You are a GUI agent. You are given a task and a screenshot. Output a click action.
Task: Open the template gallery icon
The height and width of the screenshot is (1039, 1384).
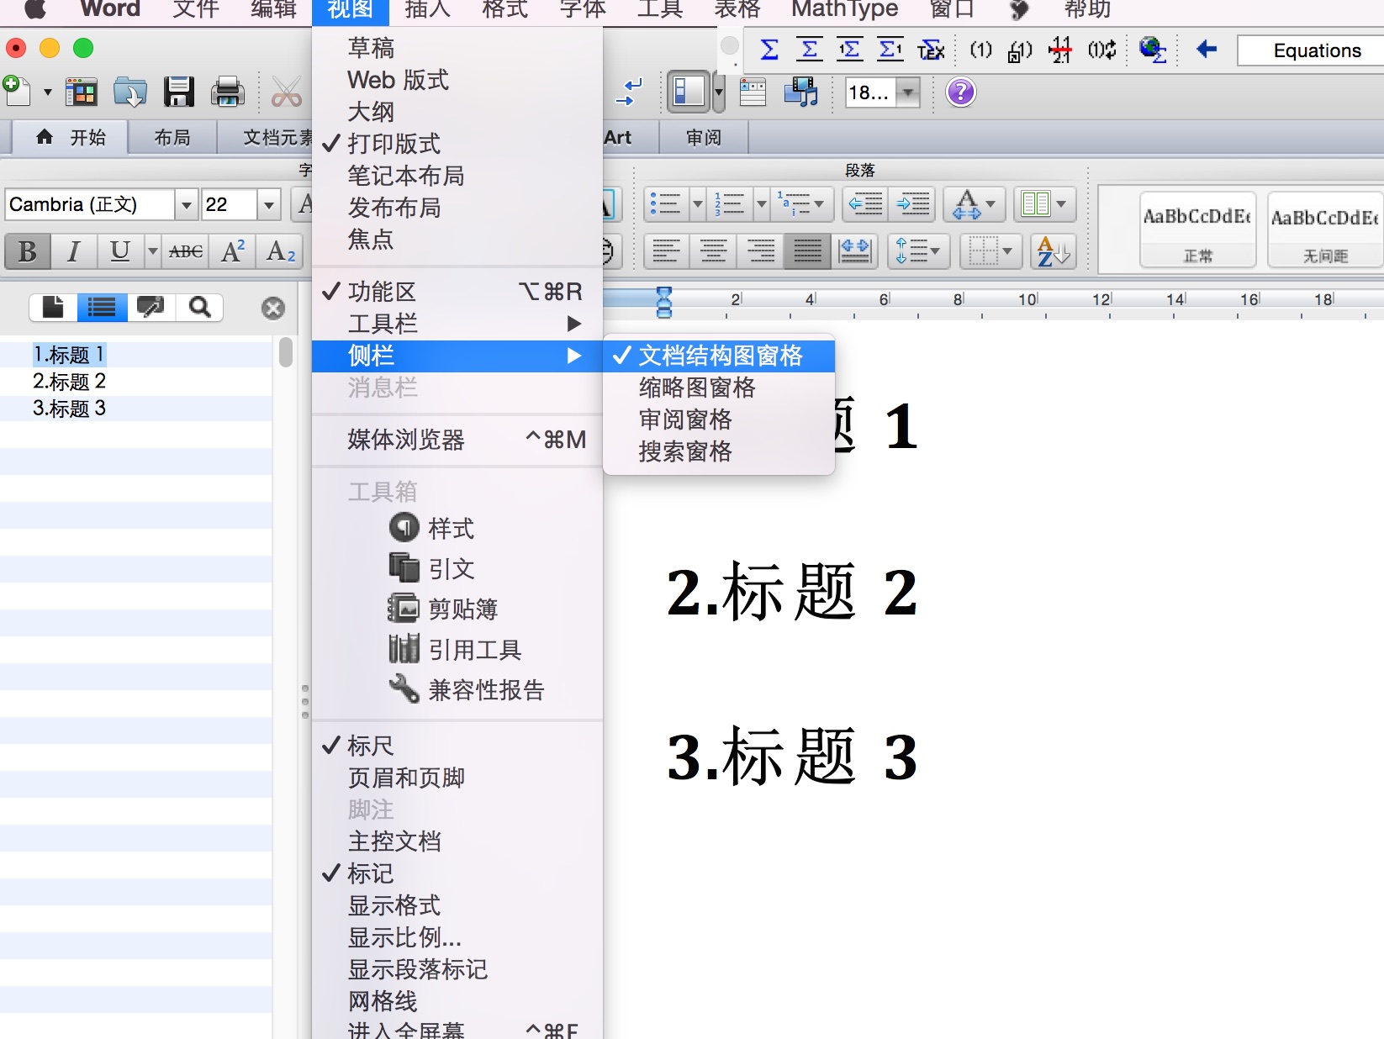point(81,92)
